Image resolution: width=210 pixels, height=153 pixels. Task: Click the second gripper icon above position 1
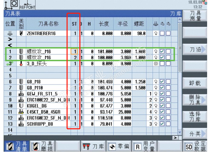[10, 45]
